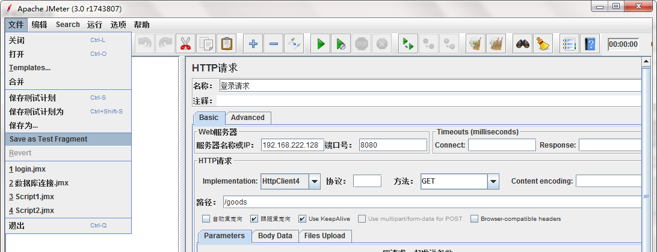The width and height of the screenshot is (657, 252).
Task: Open the 文件 menu
Action: [x=16, y=25]
